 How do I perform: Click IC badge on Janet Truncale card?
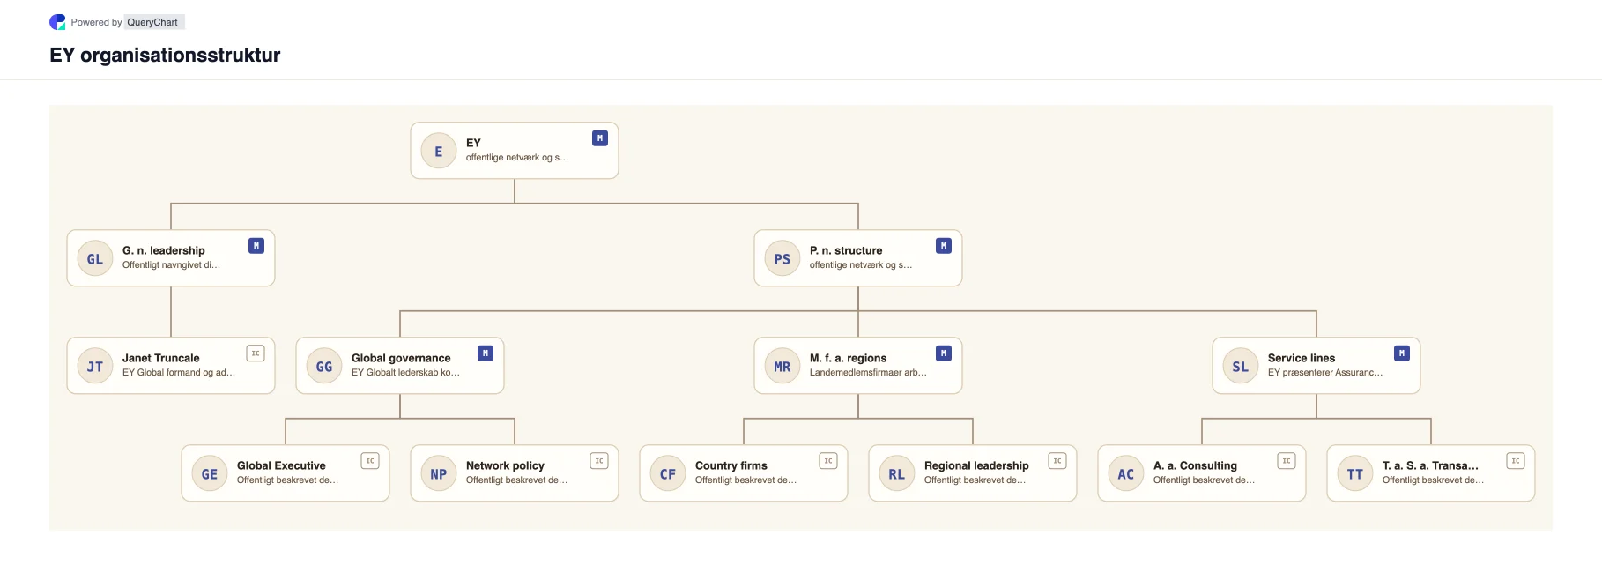click(x=256, y=353)
